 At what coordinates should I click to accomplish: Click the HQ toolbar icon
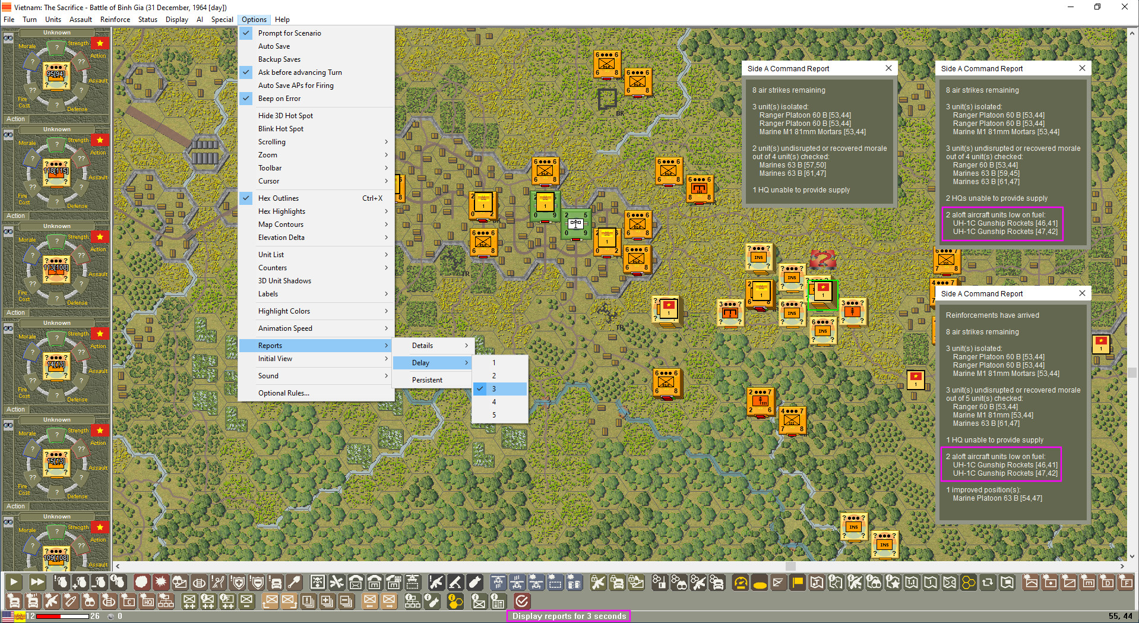point(147,602)
